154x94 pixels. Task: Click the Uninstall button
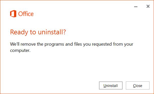click(111, 85)
